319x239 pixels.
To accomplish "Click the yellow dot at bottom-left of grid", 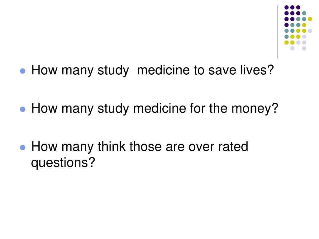I will coord(287,42).
